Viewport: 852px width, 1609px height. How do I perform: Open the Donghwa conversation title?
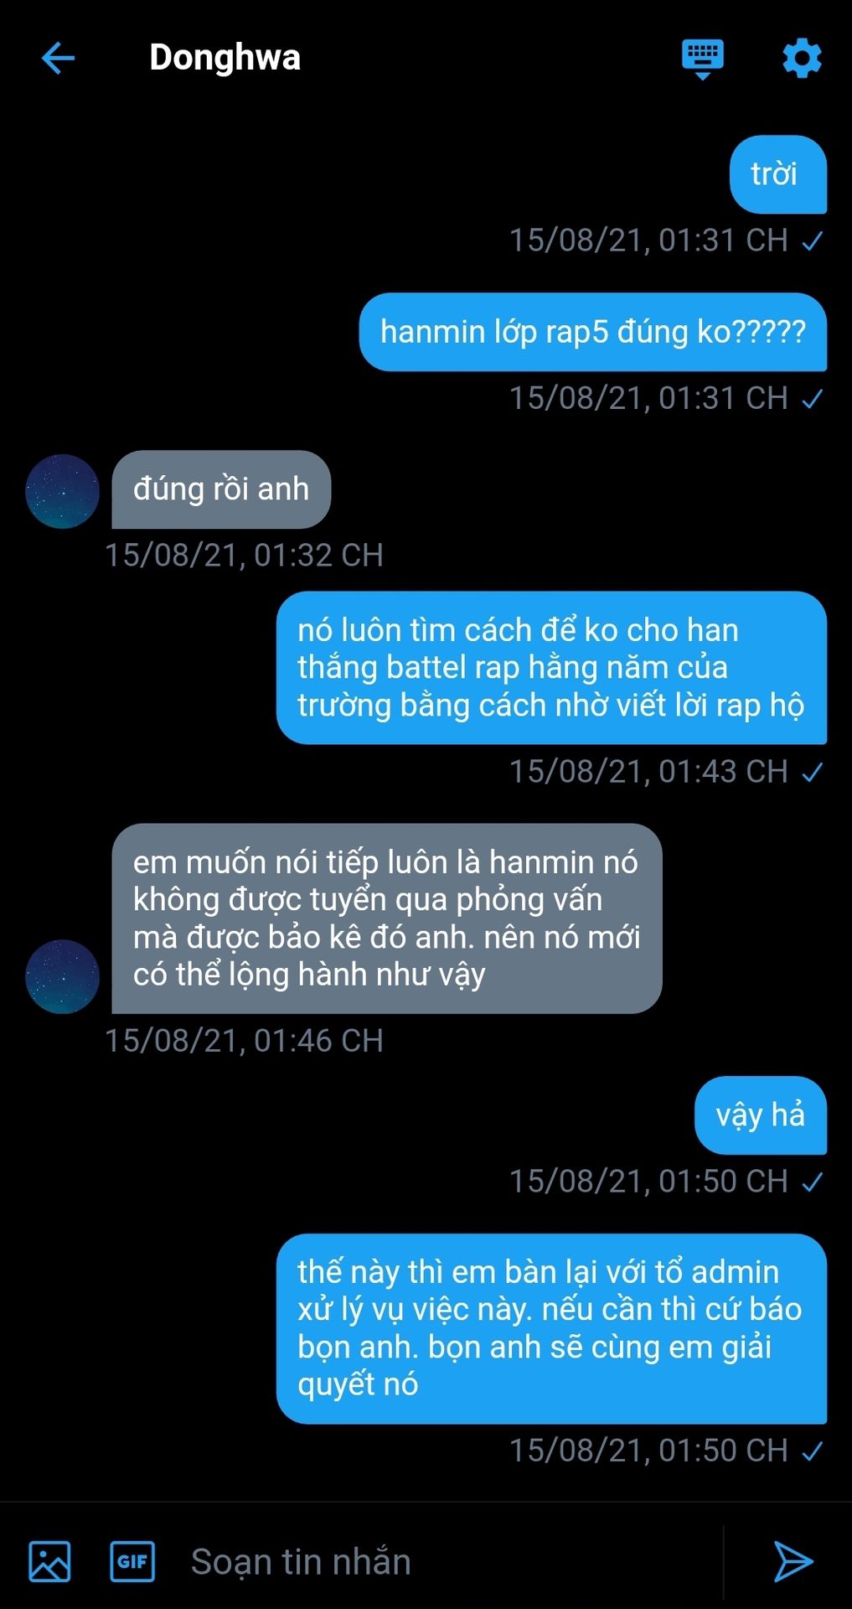[225, 58]
